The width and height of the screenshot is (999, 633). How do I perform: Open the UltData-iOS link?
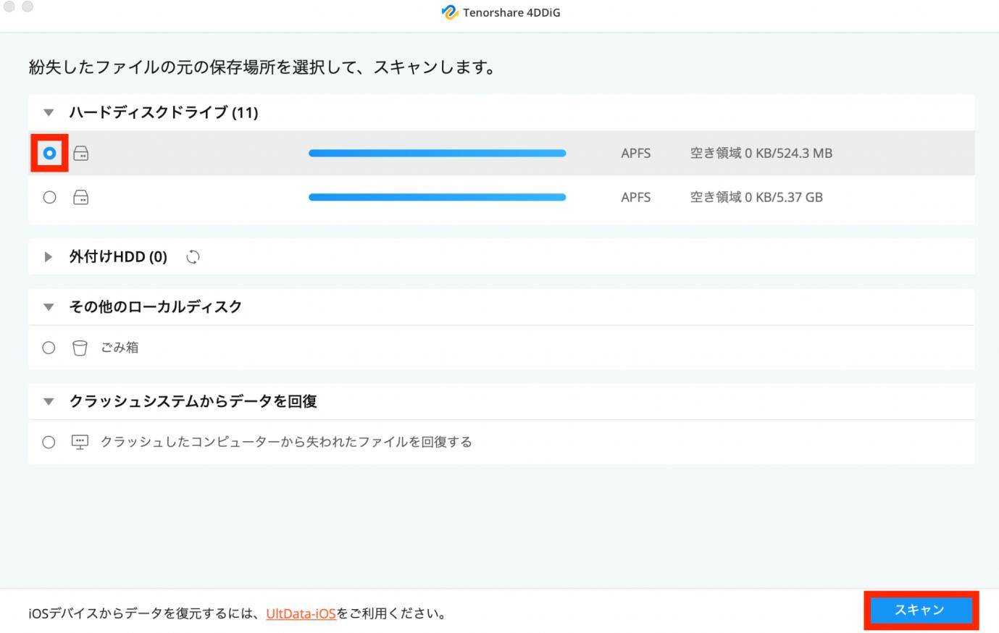pos(301,613)
